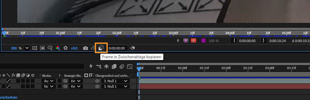Toggle adjustment layer switch in Nc row
The width and height of the screenshot is (310, 100).
(x=28, y=87)
